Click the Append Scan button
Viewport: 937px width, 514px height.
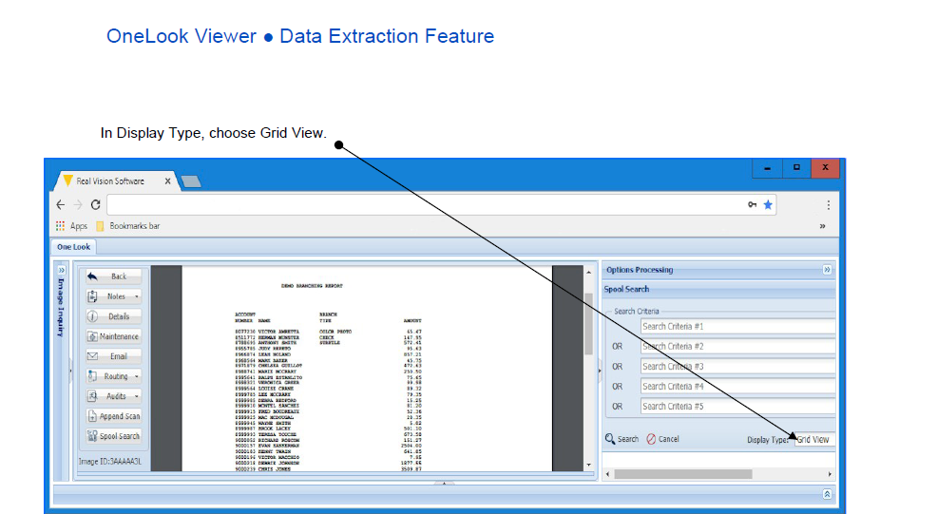point(113,416)
